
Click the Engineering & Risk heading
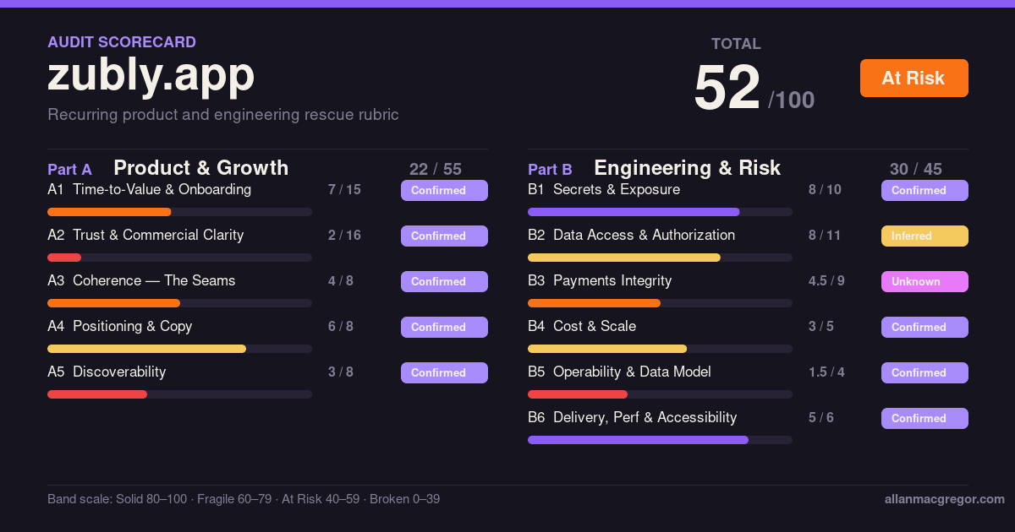pos(687,168)
